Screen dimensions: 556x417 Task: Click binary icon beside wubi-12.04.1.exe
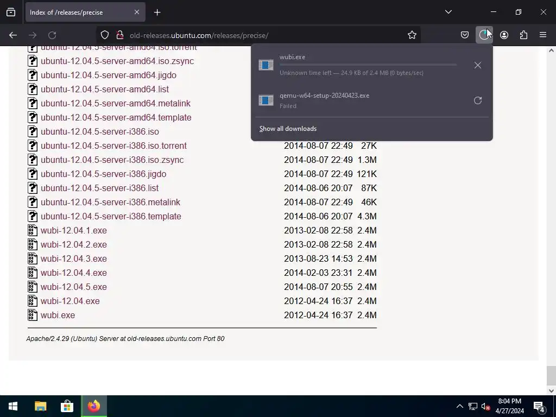33,230
